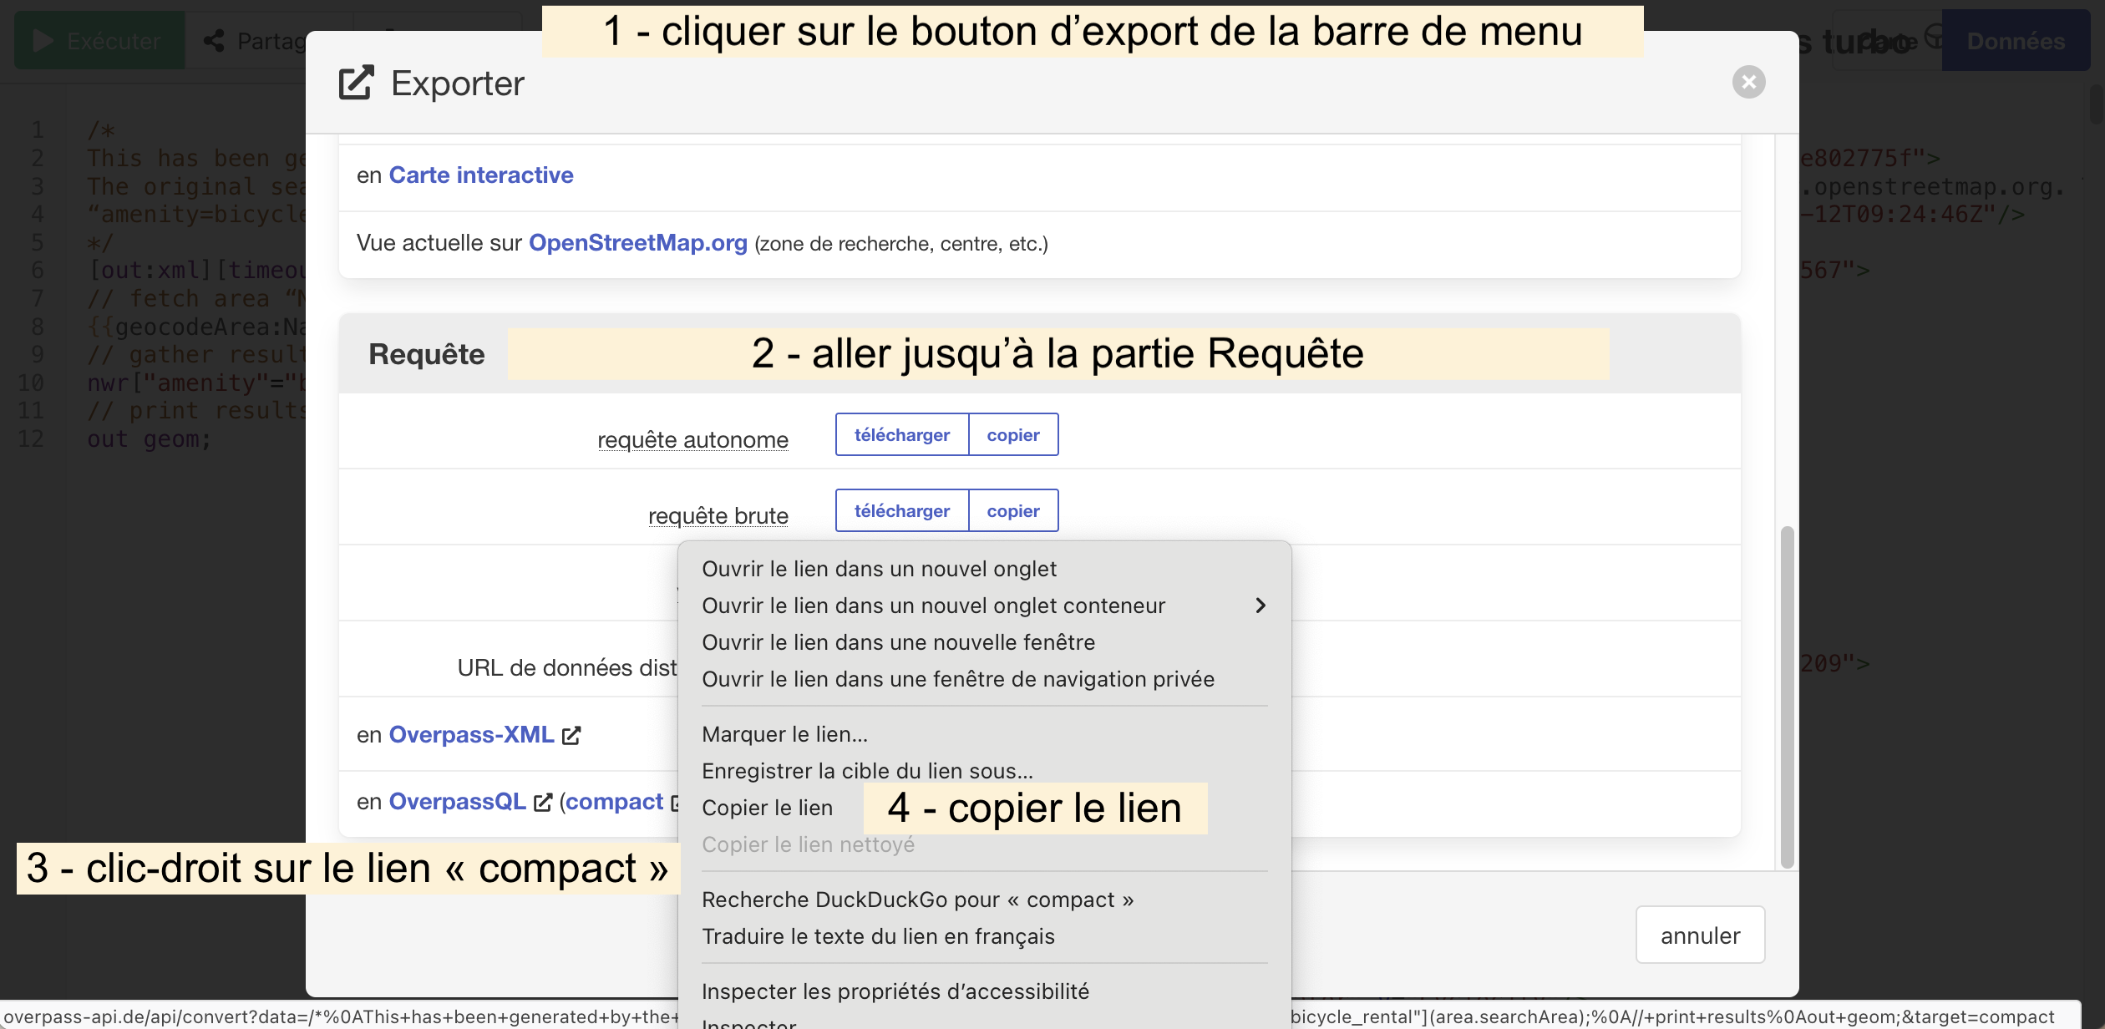Image resolution: width=2105 pixels, height=1029 pixels.
Task: Choose Ouvrir le lien dans une fenêtre de navigation privée
Action: 985,679
